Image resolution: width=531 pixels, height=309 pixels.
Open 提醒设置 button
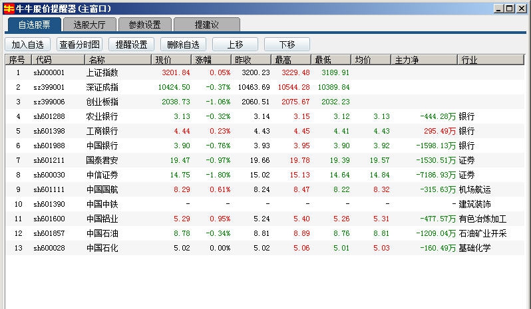click(x=131, y=45)
